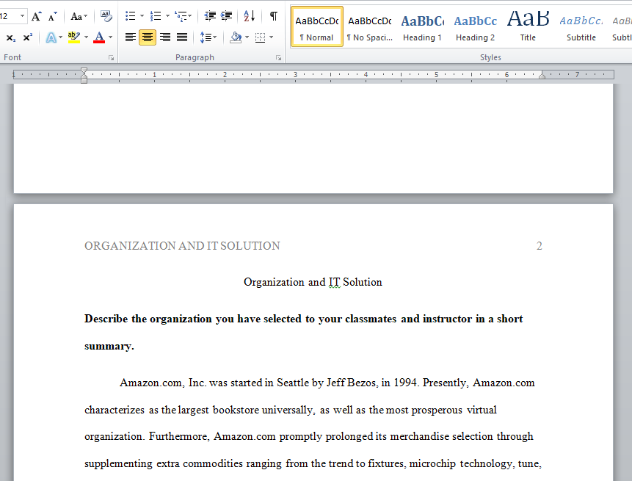The width and height of the screenshot is (632, 481).
Task: Increase the paragraph indent
Action: click(x=227, y=16)
